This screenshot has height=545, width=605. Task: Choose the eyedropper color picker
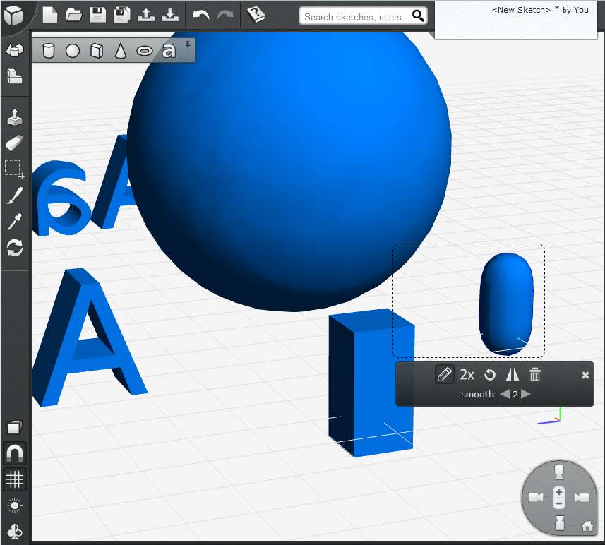(14, 222)
